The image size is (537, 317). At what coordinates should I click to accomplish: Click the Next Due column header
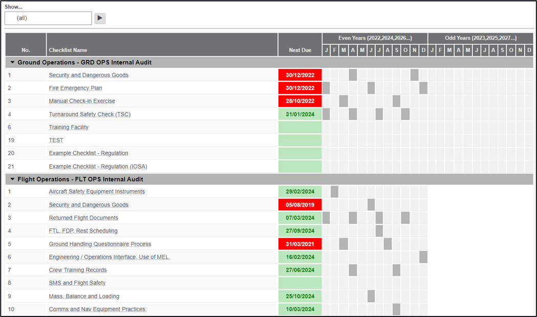click(x=300, y=50)
